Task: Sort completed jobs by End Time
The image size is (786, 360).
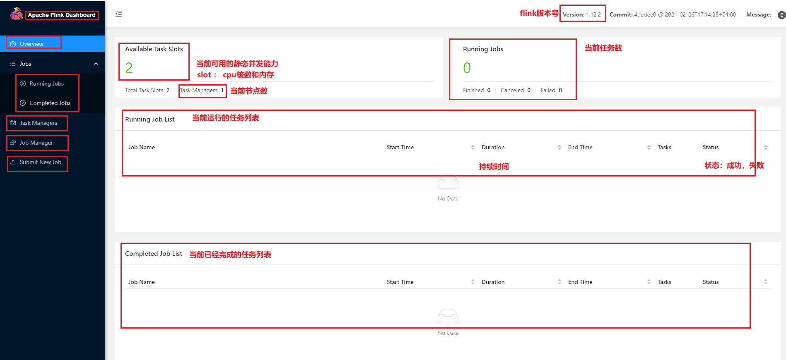Action: [x=649, y=282]
